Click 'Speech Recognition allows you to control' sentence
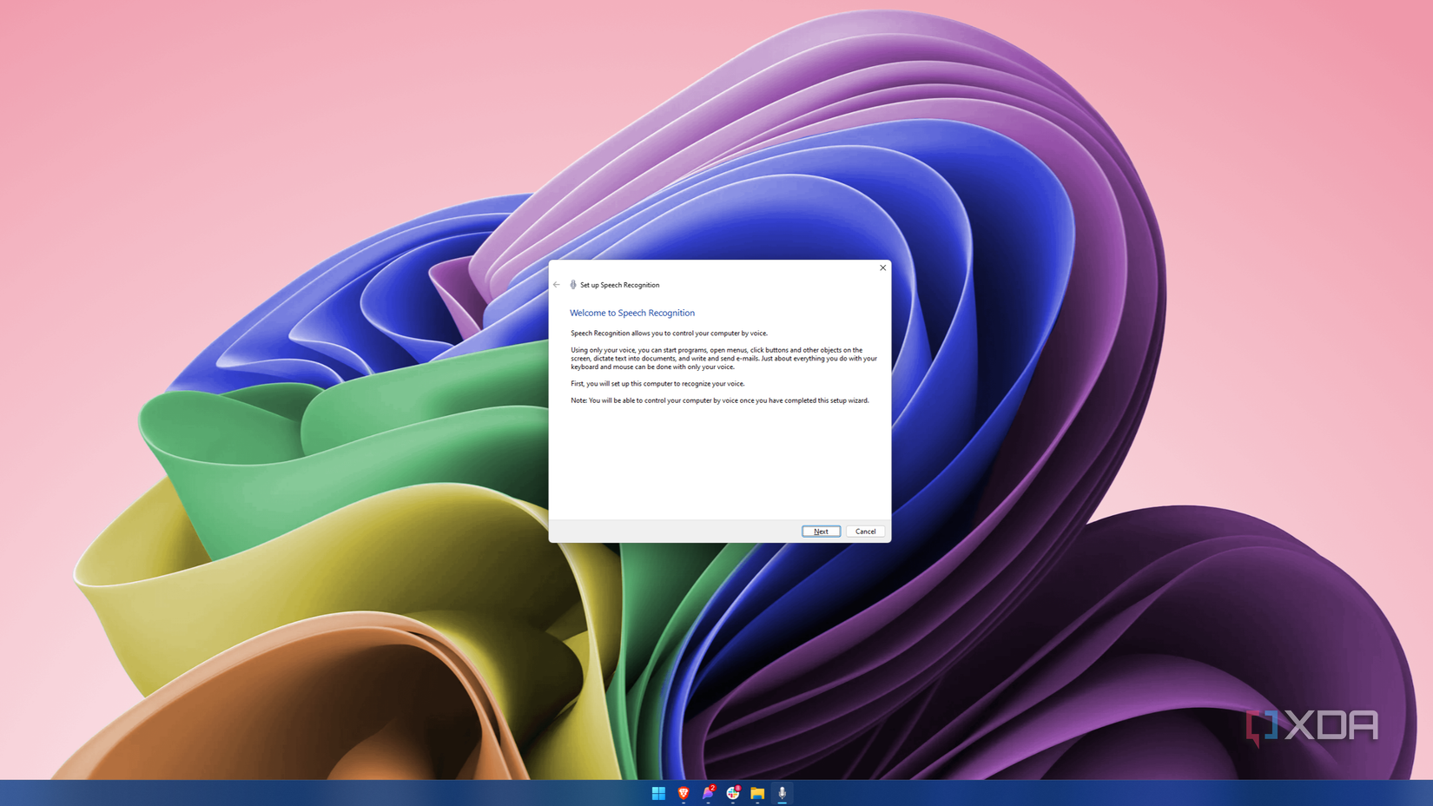The height and width of the screenshot is (806, 1433). (x=669, y=334)
